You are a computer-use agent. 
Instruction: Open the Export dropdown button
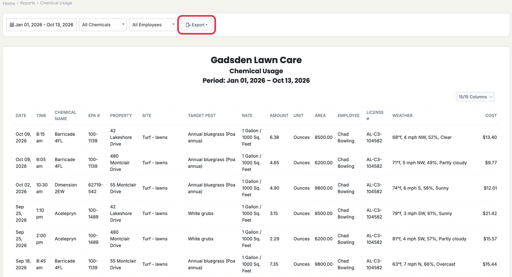click(197, 25)
